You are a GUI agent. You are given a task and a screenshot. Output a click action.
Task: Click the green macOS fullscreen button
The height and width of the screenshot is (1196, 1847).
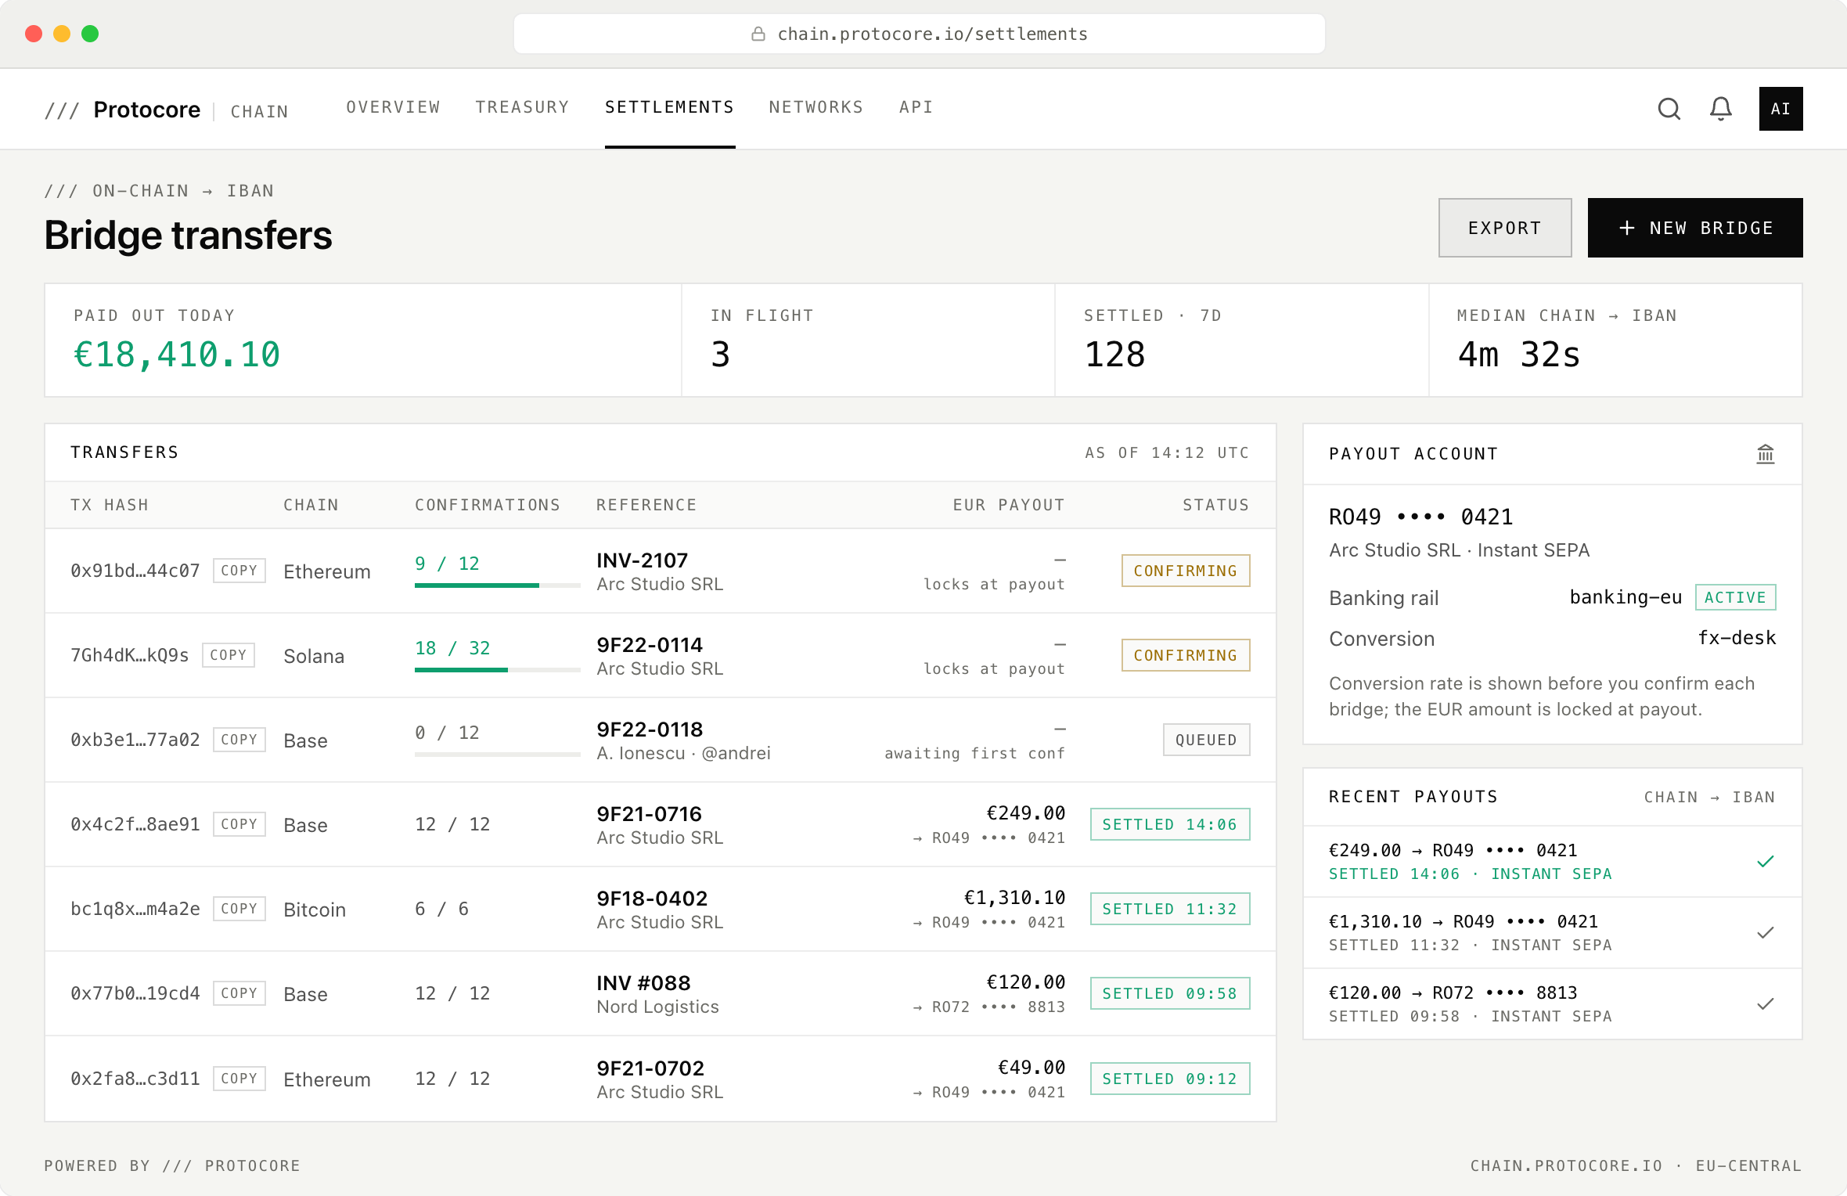tap(90, 34)
